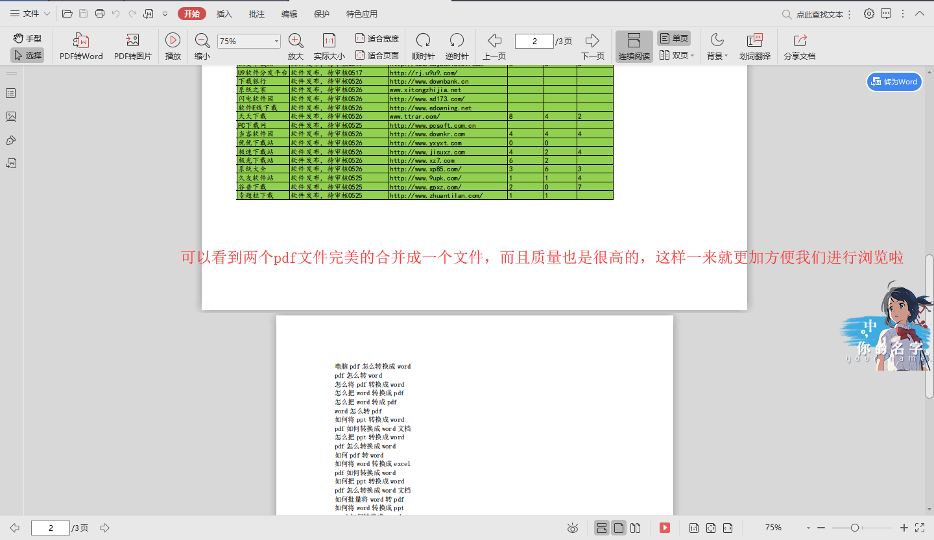Click the PDF转图片 tool
This screenshot has height=540, width=934.
click(x=133, y=47)
